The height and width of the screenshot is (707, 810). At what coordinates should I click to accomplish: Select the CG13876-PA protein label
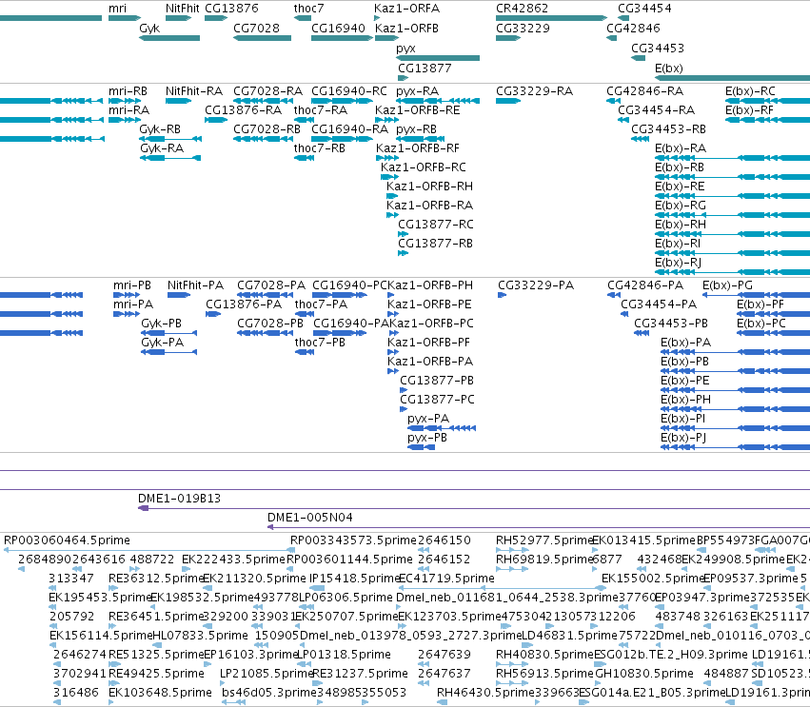click(x=244, y=304)
